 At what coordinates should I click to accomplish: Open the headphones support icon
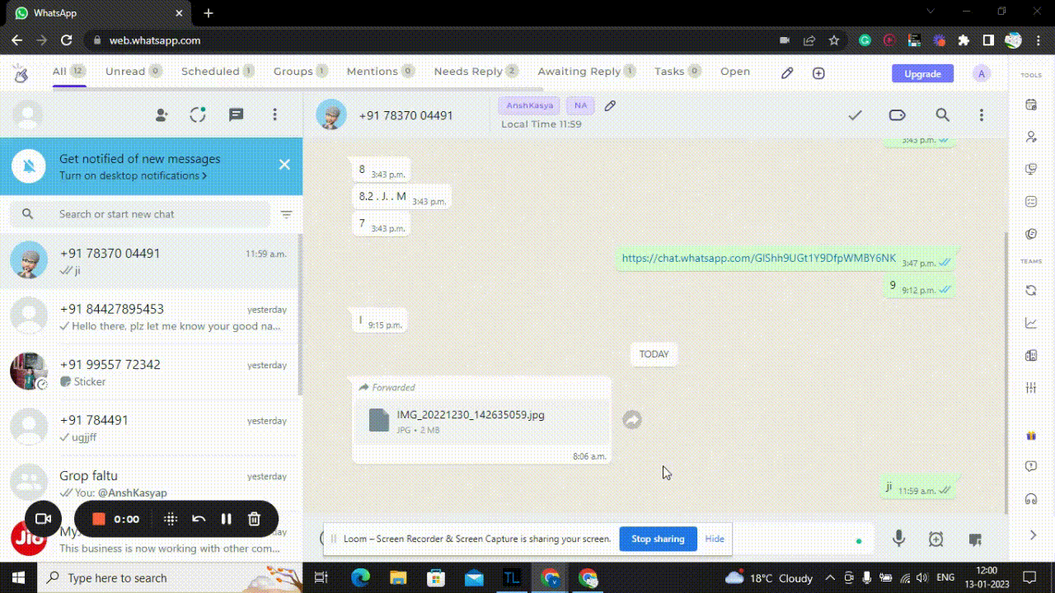(x=1031, y=499)
